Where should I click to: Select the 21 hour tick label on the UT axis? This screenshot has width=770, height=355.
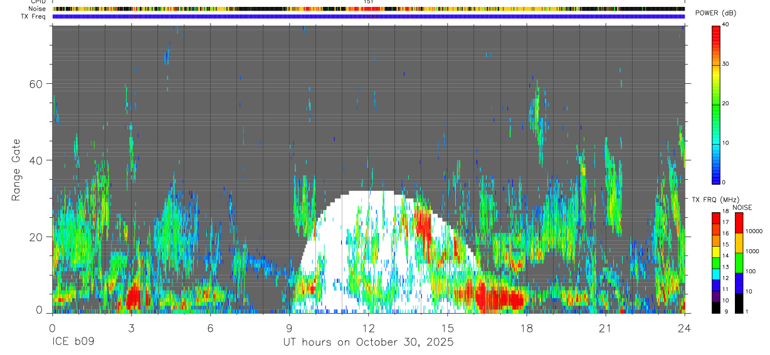tap(605, 328)
